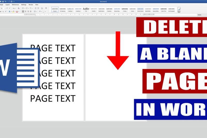Open the Customize Quick Access Toolbar arrow
The image size is (207, 138).
(x=14, y=2)
